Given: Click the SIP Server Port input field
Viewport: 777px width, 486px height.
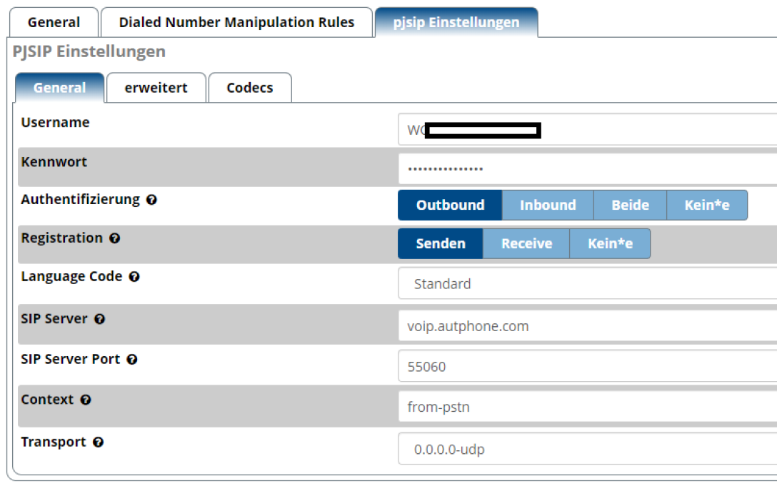Looking at the screenshot, I should coord(587,367).
